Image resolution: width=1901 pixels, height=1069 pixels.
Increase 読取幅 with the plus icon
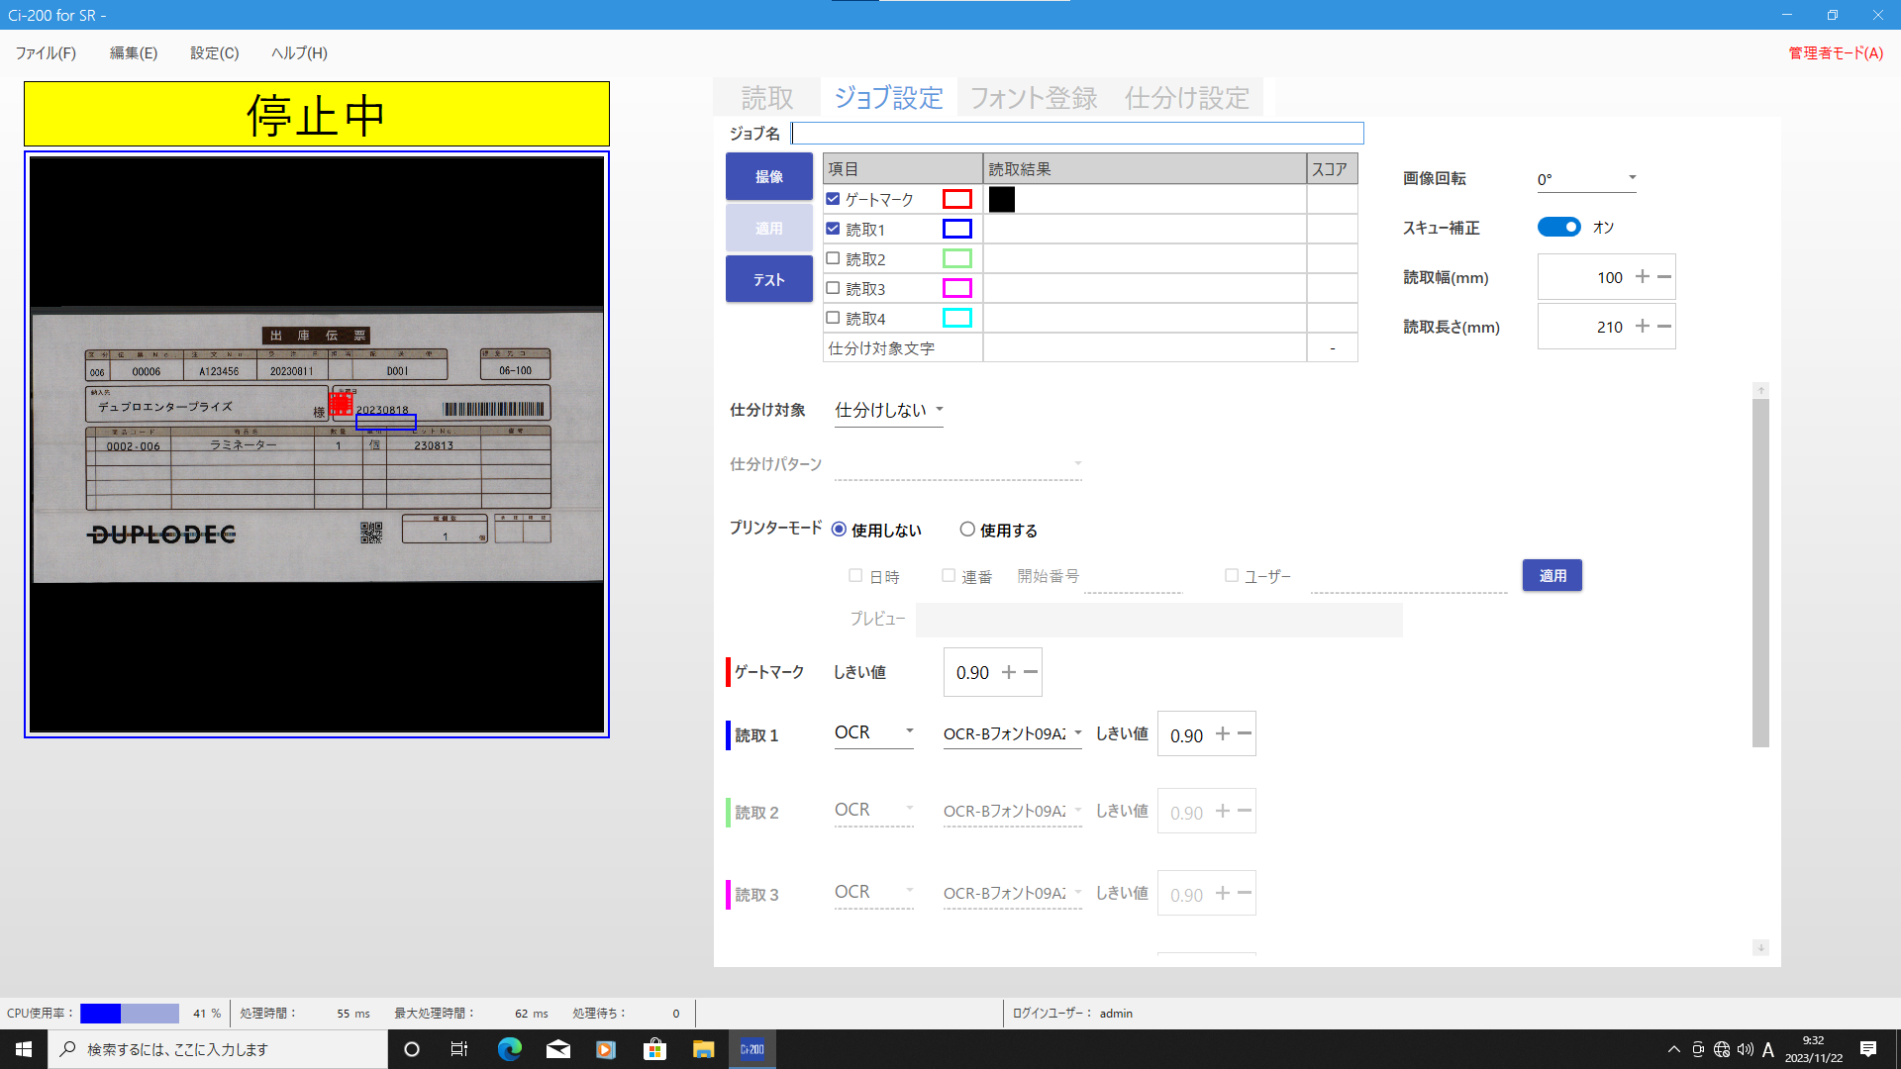pos(1643,277)
